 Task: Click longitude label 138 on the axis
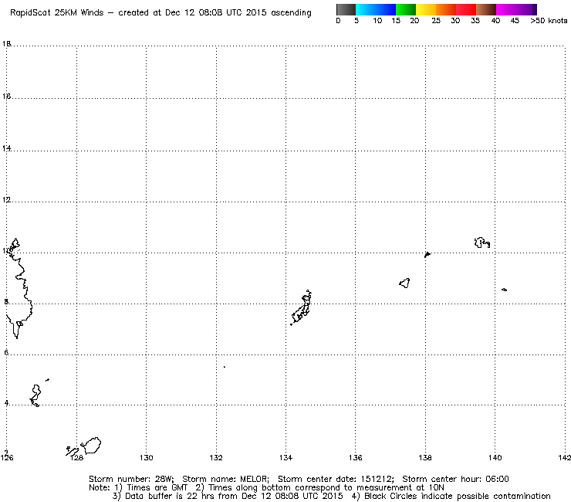(425, 457)
